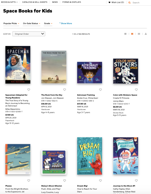This screenshot has width=151, height=194.
Task: Add Color with Stickers: Space to wishlist
Action: point(136,90)
